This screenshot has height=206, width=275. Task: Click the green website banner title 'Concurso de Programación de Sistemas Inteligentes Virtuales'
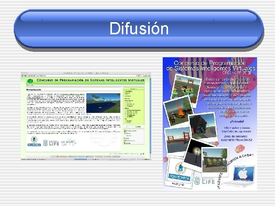91,80
